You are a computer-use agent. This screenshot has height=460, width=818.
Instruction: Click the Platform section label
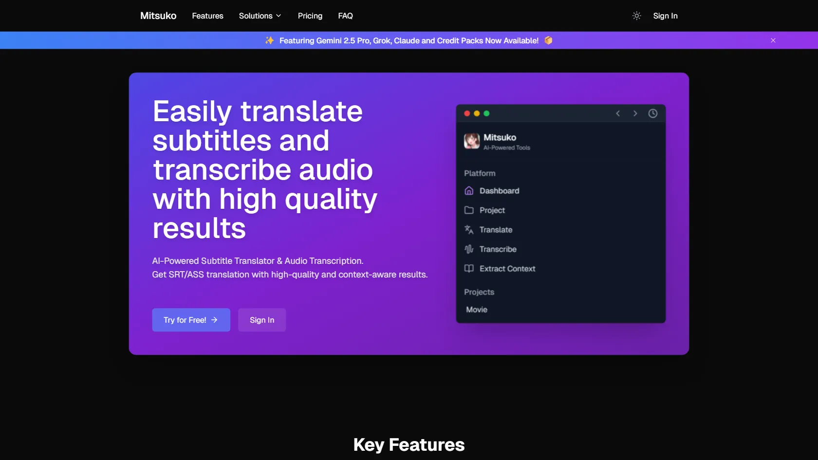coord(480,173)
